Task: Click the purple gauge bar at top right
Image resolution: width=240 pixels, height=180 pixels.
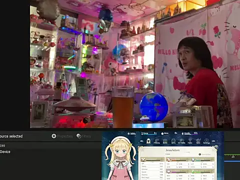Action: (189, 133)
